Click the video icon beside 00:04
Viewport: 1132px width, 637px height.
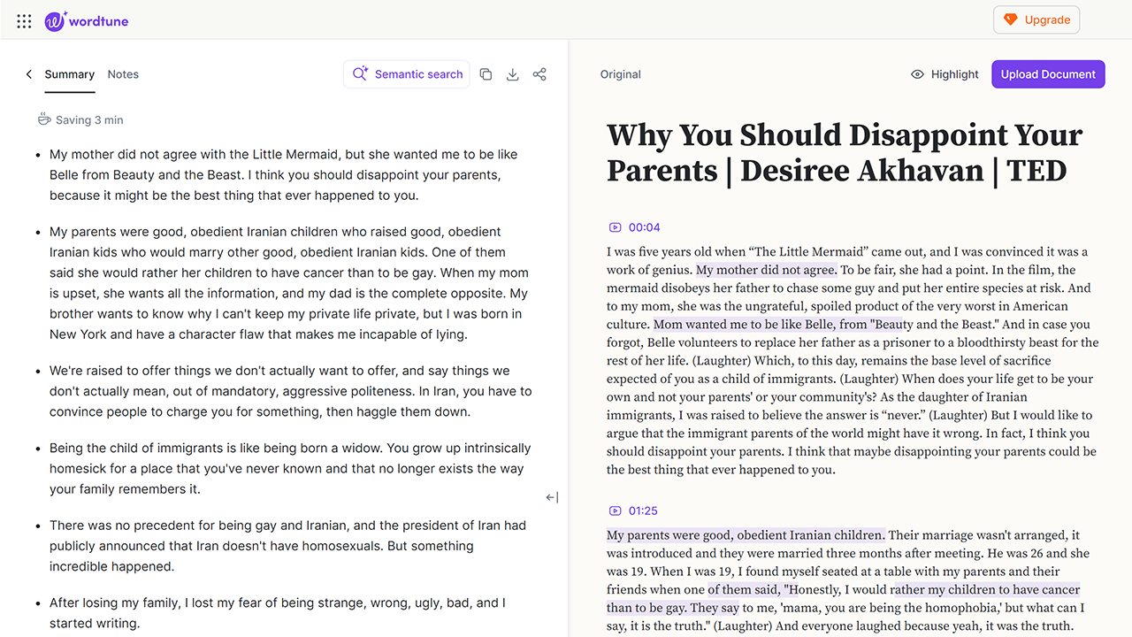pos(616,227)
